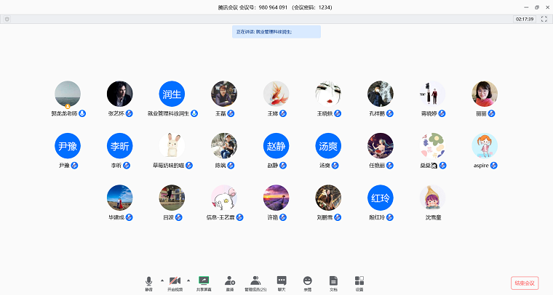Select the 红玲 blue avatar tile
Screen dimensions: 553x295
381,198
